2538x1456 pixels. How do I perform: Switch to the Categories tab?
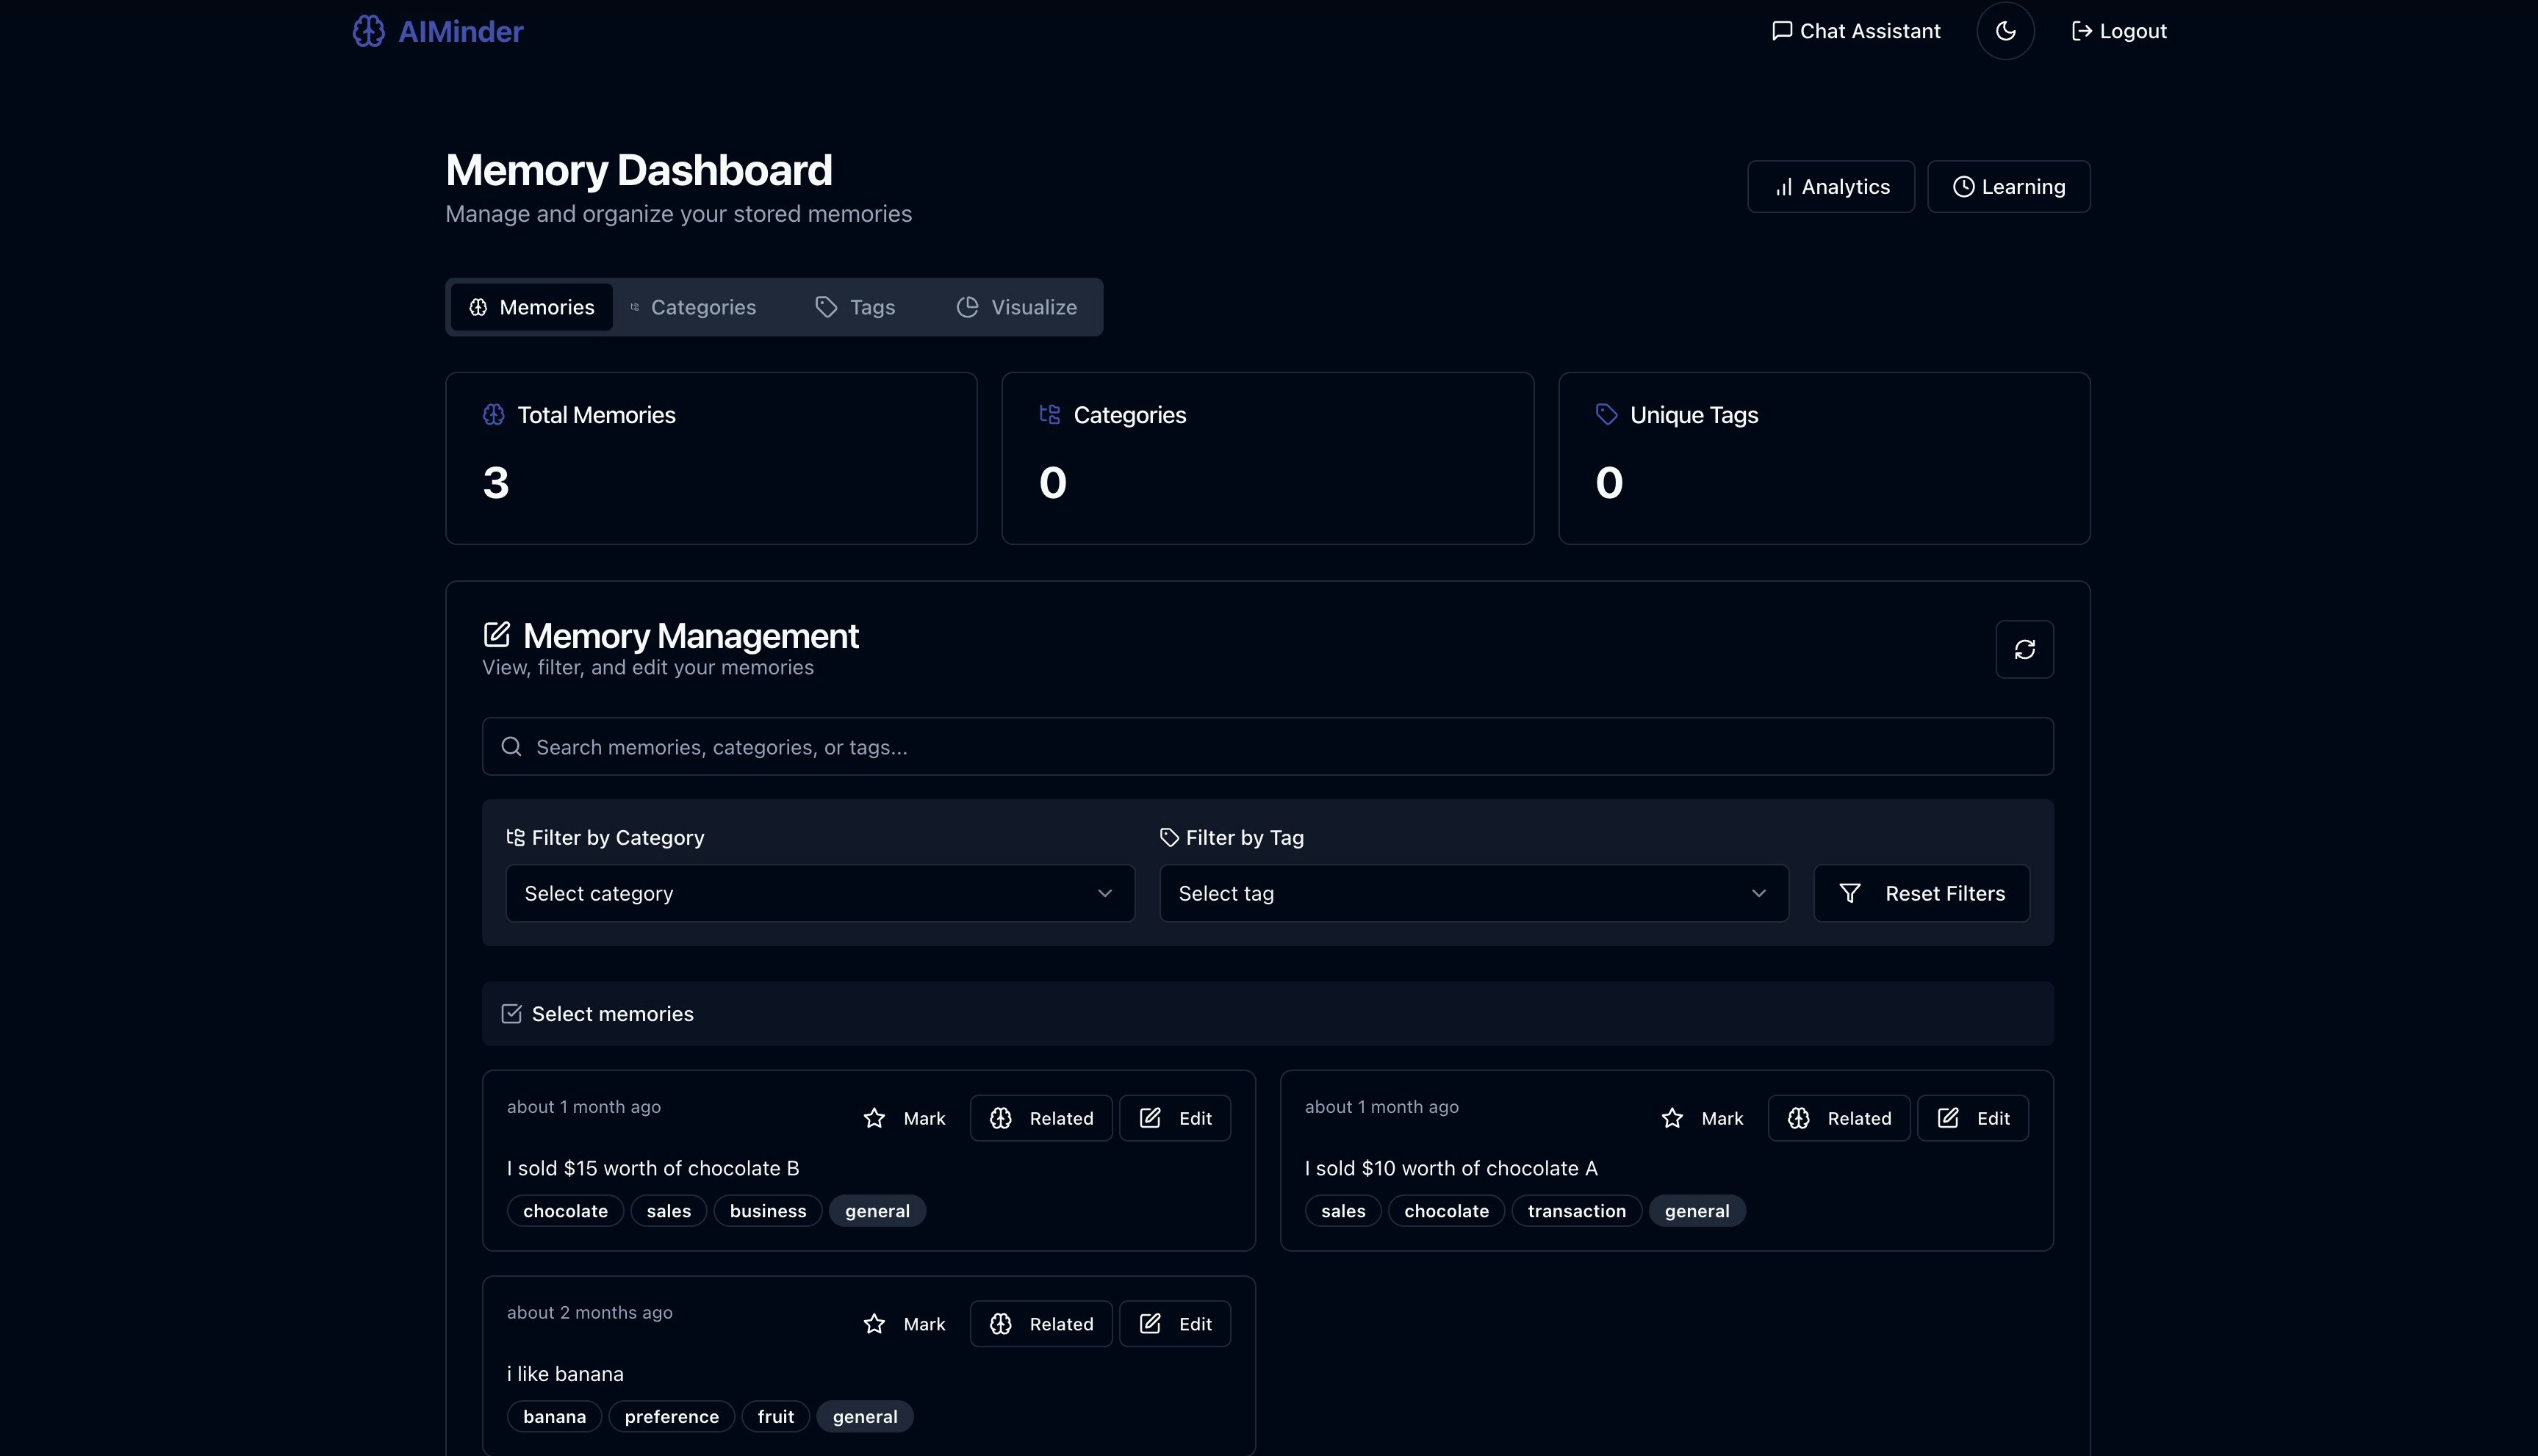(x=693, y=307)
